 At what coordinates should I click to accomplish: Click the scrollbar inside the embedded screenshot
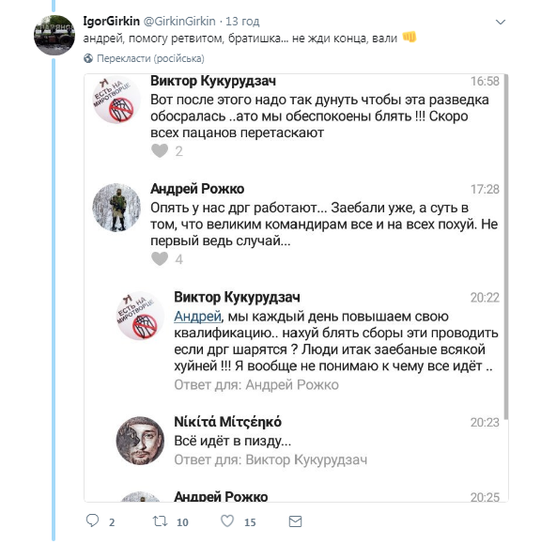coord(506,246)
